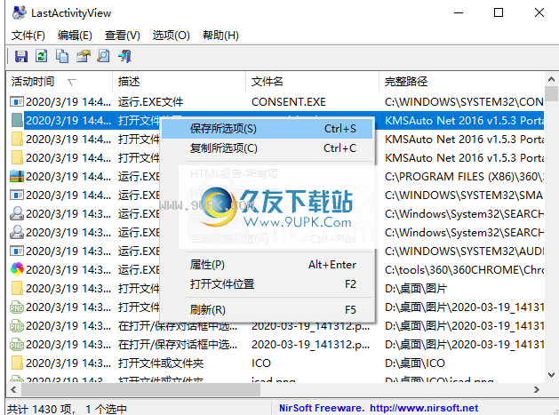Viewport: 559px width, 415px height.
Task: Click the CONSENT.EXE row icon
Action: [16, 102]
